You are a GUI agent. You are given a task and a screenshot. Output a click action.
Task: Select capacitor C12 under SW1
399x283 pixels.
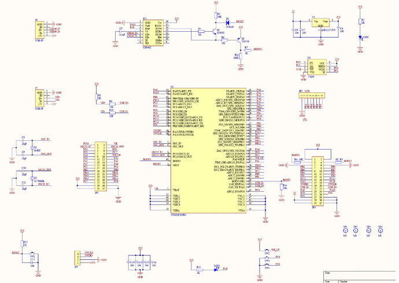coord(32,263)
